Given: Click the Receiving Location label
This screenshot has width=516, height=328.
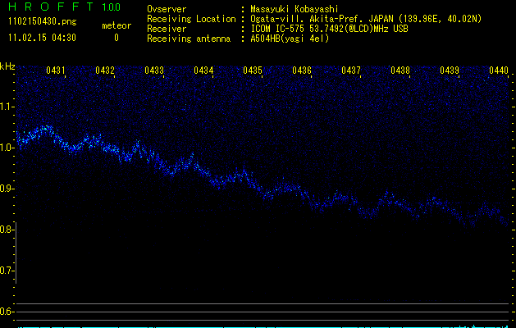Looking at the screenshot, I should point(191,19).
